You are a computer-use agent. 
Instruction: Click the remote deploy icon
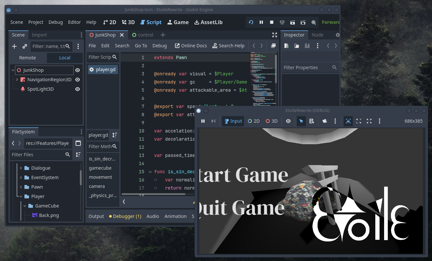pos(282,22)
